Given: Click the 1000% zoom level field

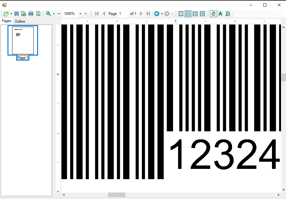Looking at the screenshot, I should (x=70, y=14).
